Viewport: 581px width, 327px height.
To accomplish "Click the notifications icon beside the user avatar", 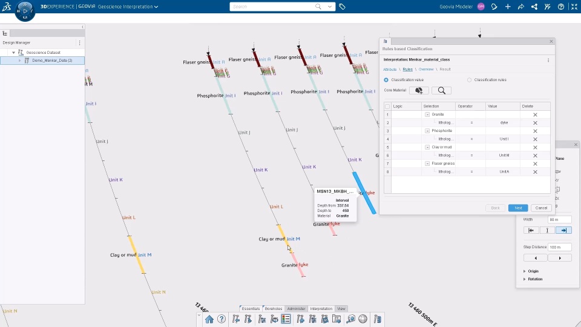I will 494,7.
